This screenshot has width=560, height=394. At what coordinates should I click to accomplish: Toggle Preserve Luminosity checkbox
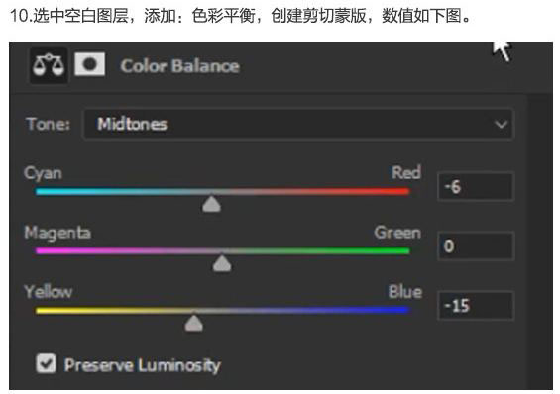tap(46, 363)
